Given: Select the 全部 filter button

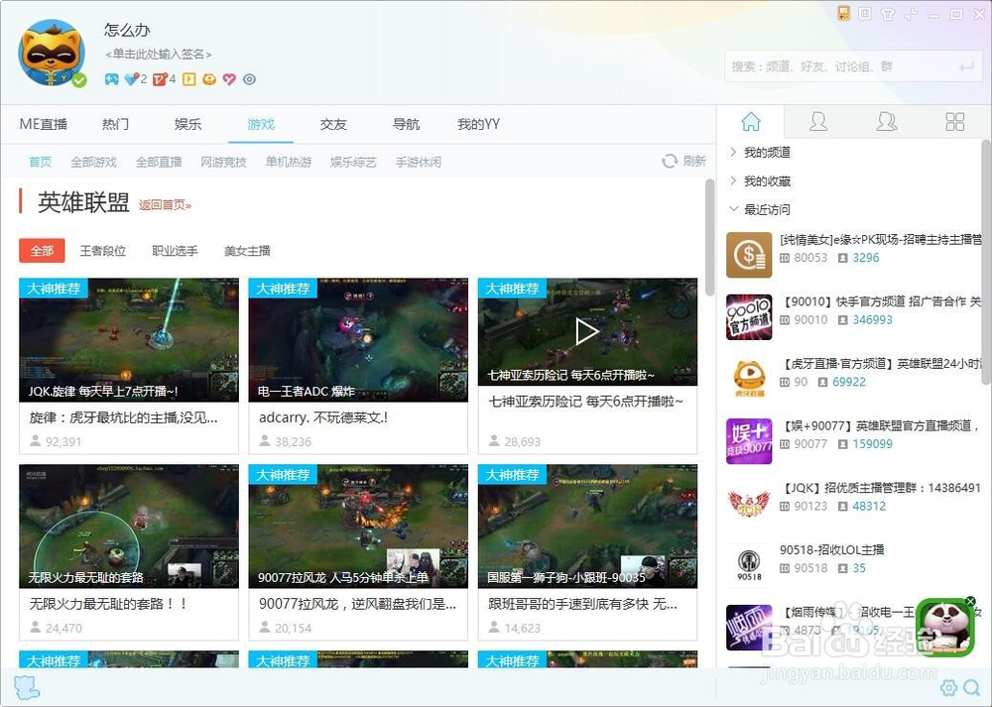Looking at the screenshot, I should coord(42,251).
